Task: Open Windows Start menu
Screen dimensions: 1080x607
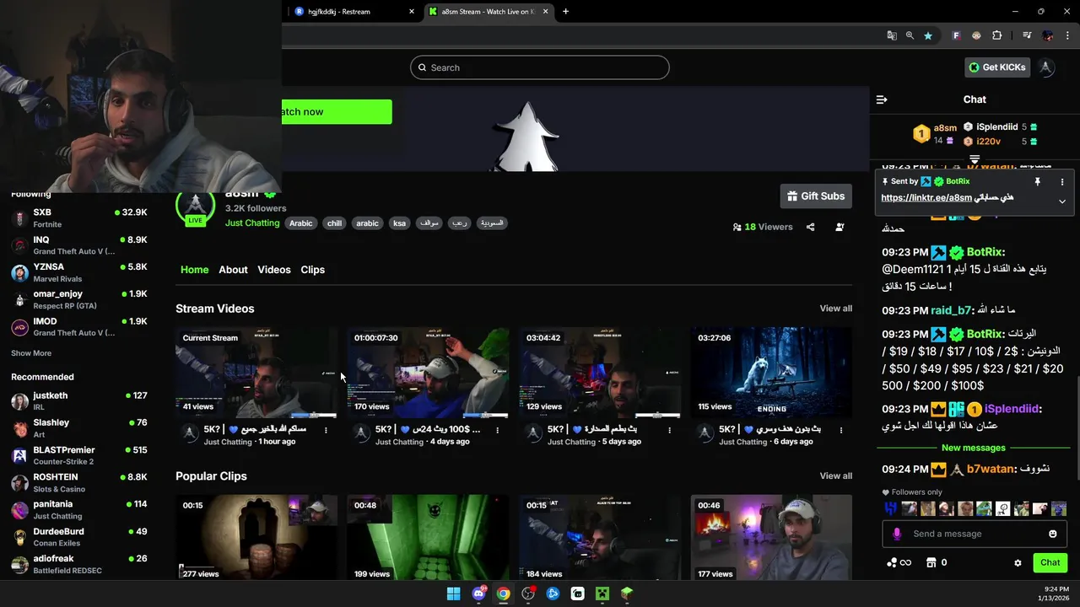Action: pos(453,594)
